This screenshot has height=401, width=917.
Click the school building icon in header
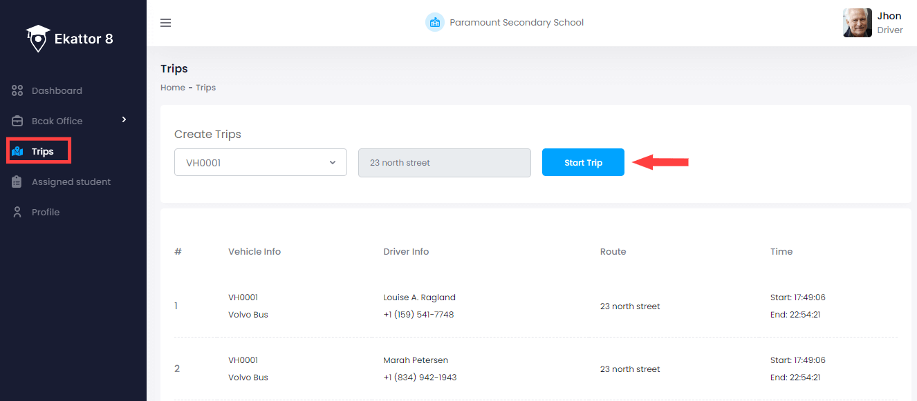434,23
